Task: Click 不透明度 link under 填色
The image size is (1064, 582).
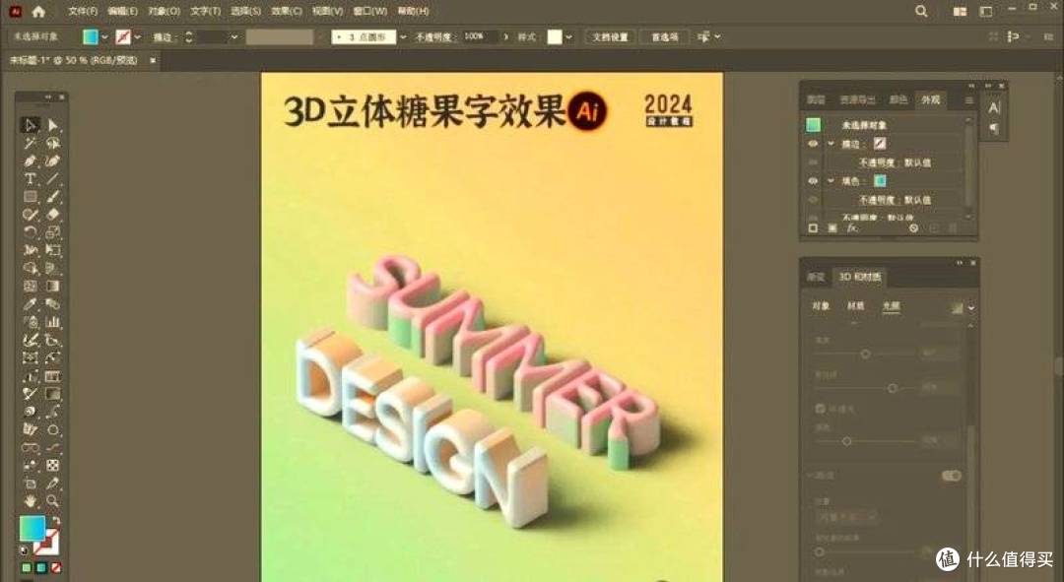Action: pyautogui.click(x=877, y=200)
